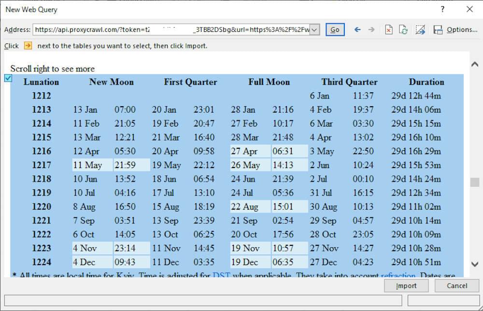Viewport: 483px width, 311px height.
Task: Import the selected moon phase table
Action: (406, 285)
